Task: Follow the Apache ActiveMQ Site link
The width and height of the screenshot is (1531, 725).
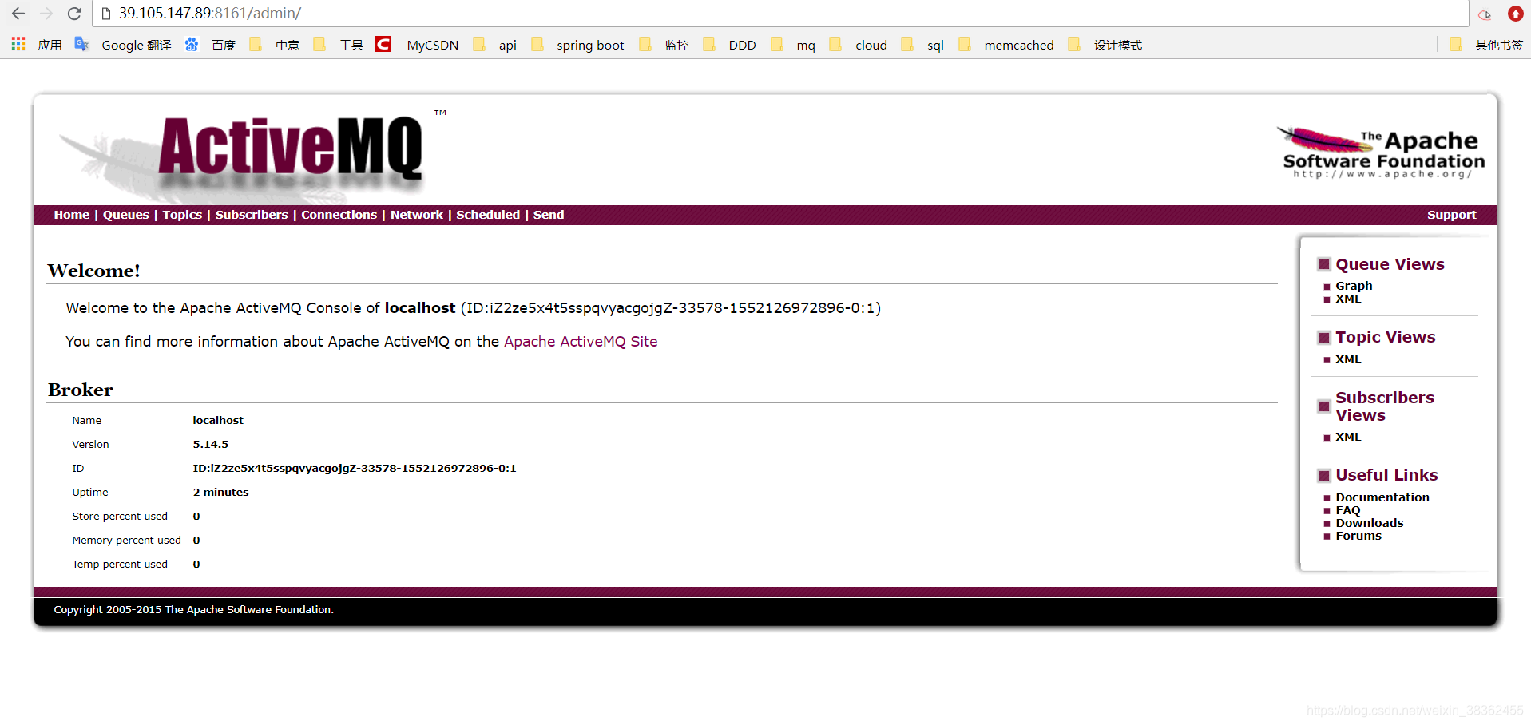Action: click(581, 342)
